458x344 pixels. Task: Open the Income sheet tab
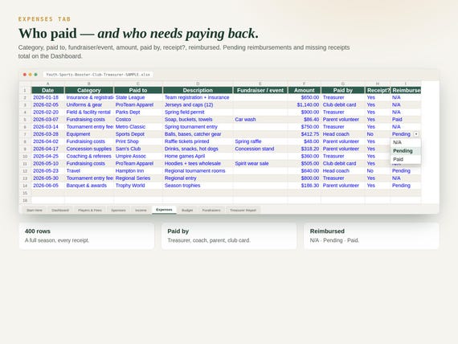(141, 210)
